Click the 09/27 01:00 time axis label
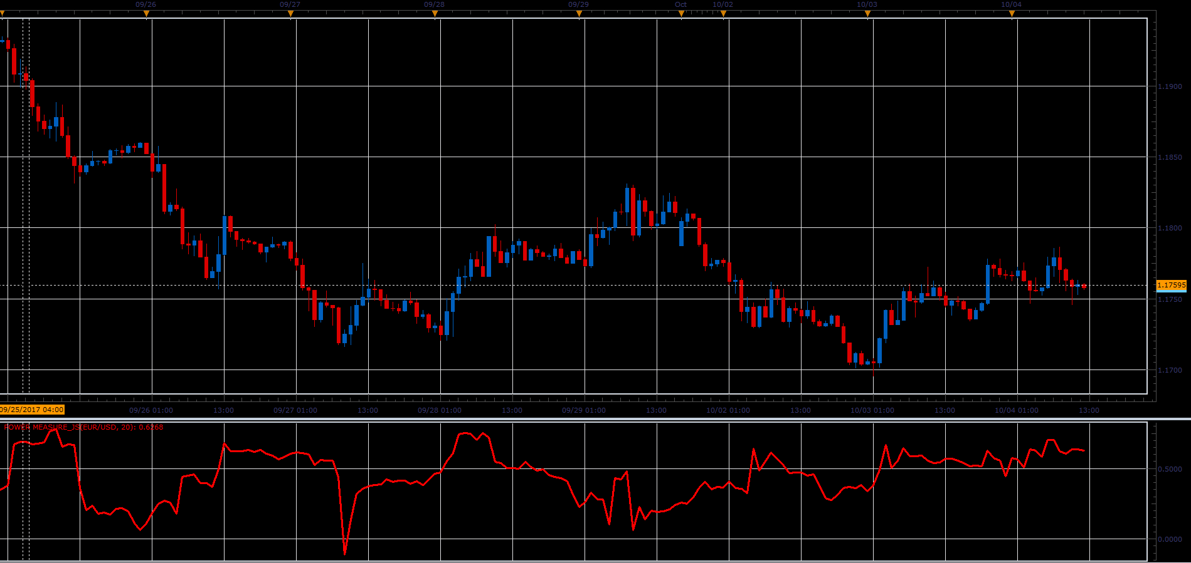This screenshot has width=1191, height=563. tap(295, 410)
